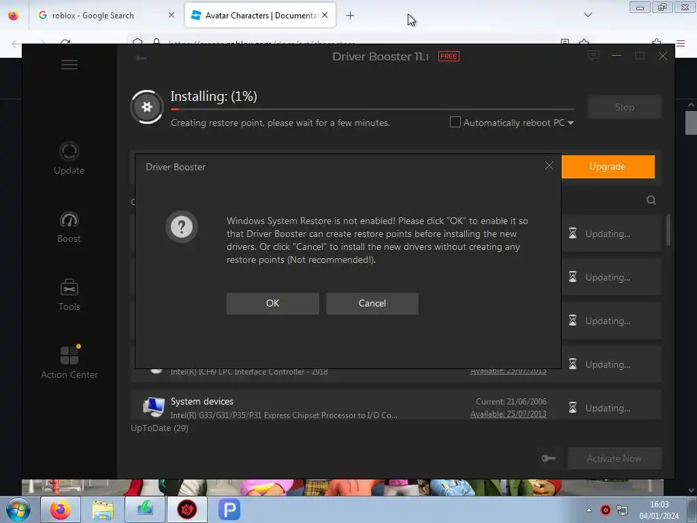
Task: Click the question mark icon in dialog
Action: [181, 227]
